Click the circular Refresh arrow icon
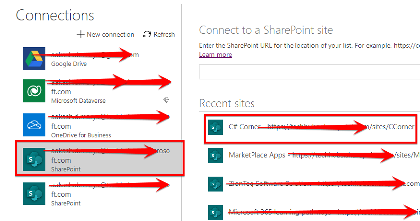 (x=147, y=34)
